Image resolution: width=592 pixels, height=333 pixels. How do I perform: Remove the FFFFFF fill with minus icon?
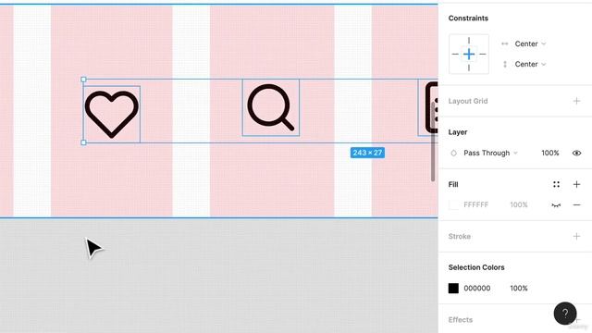click(576, 205)
